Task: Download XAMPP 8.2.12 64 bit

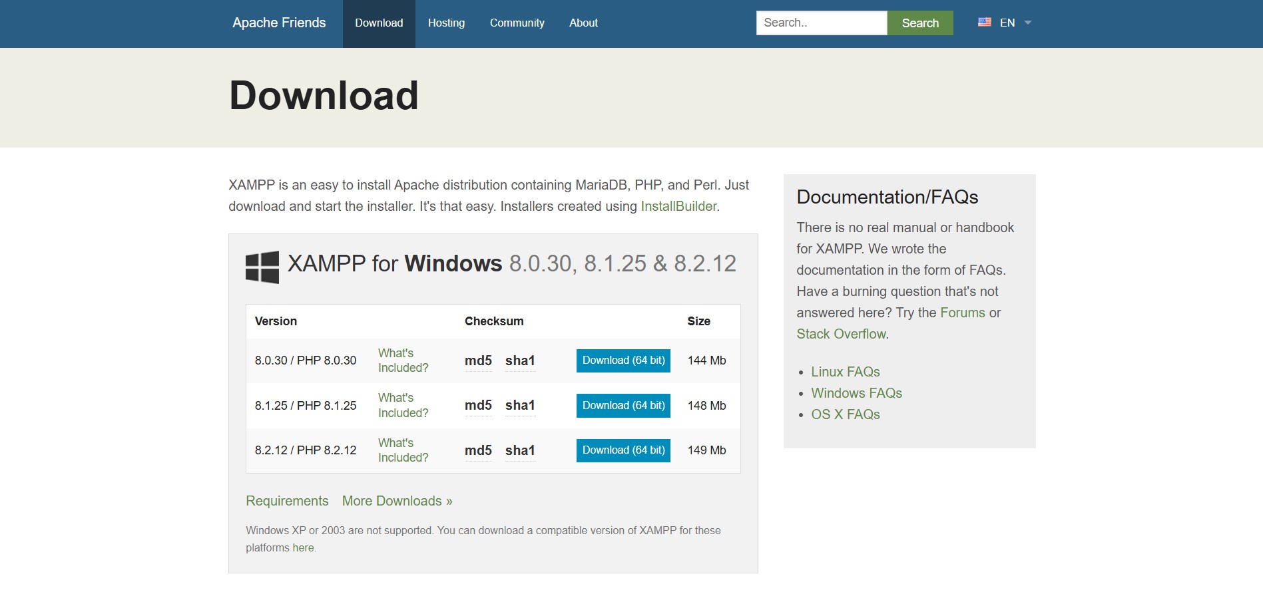Action: coord(623,450)
